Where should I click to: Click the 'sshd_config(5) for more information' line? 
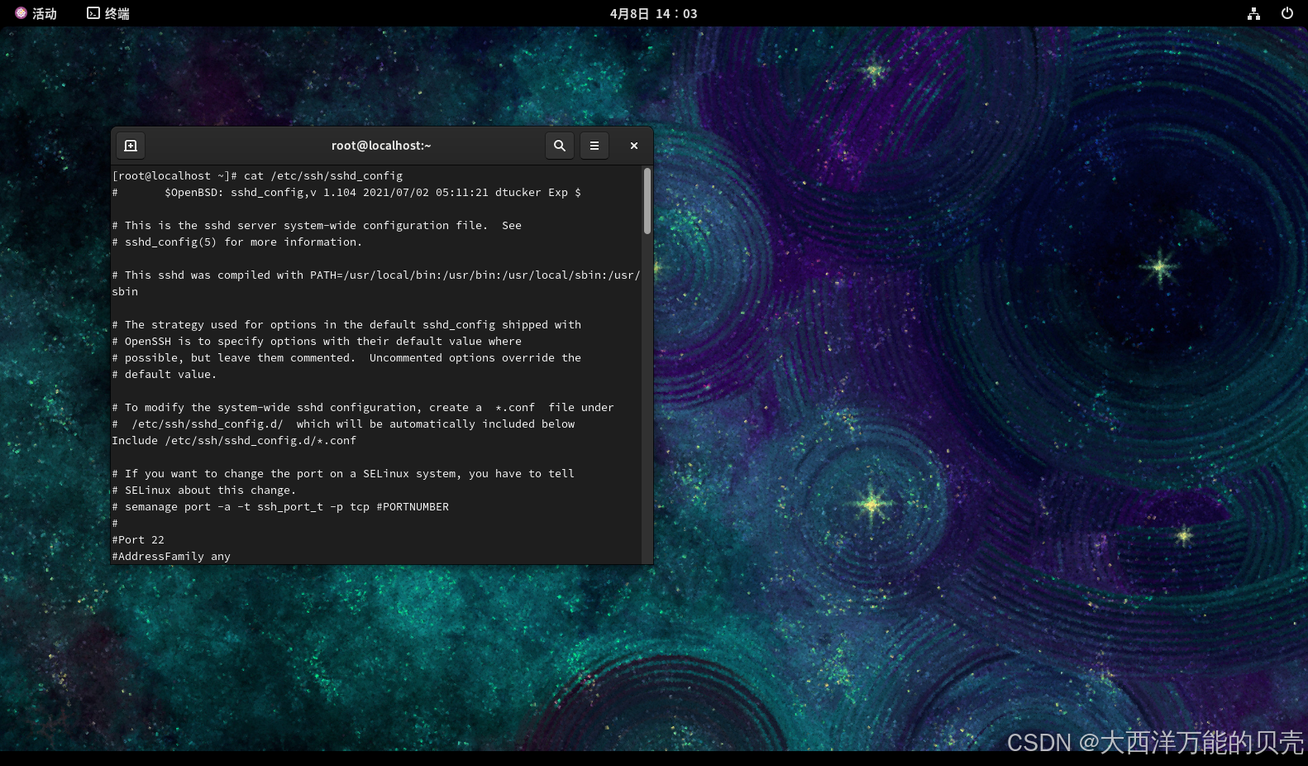237,242
